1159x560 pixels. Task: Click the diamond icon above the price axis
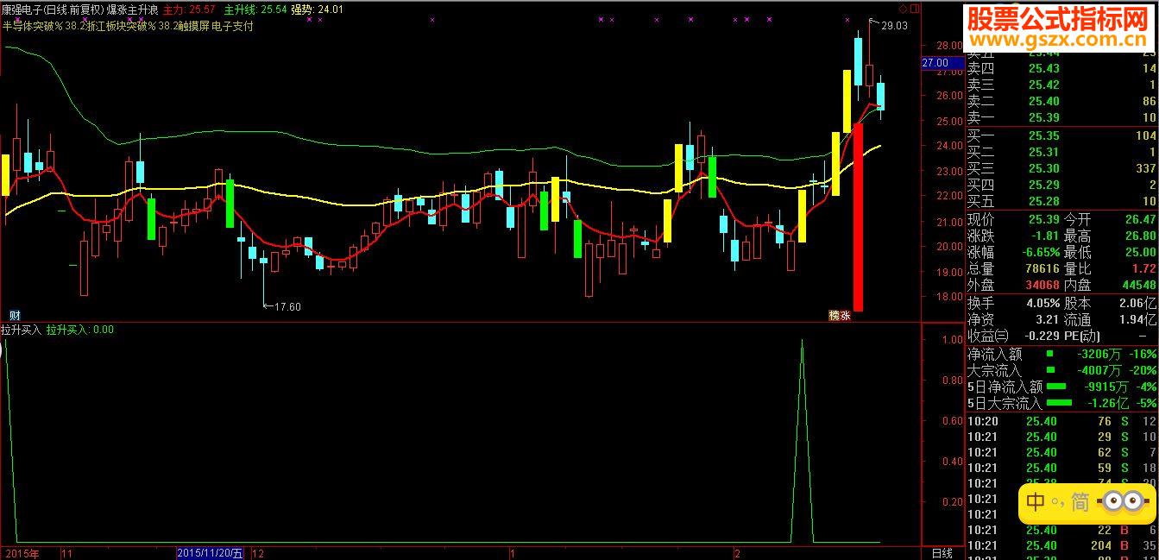click(x=903, y=9)
